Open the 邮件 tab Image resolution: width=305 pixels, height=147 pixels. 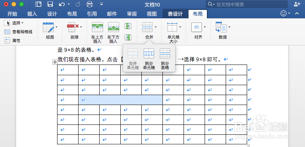pos(112,14)
